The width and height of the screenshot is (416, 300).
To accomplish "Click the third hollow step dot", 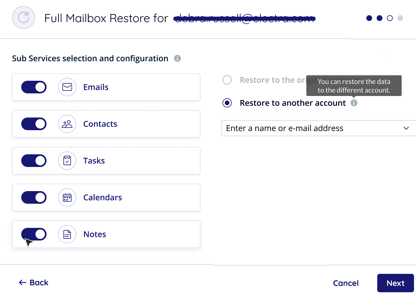I will click(x=390, y=18).
